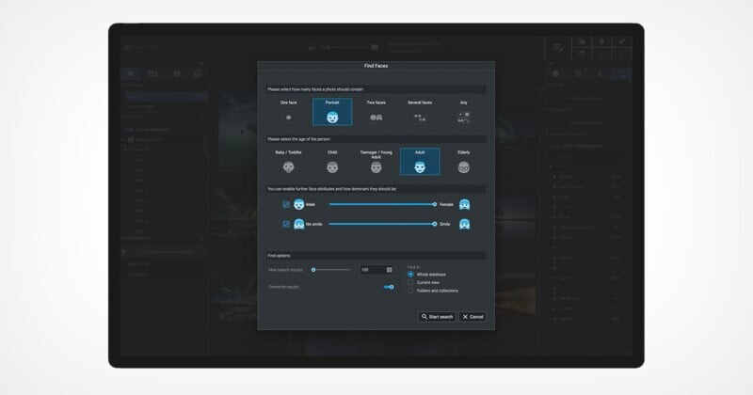753x395 pixels.
Task: Select the Adult age icon
Action: [420, 166]
